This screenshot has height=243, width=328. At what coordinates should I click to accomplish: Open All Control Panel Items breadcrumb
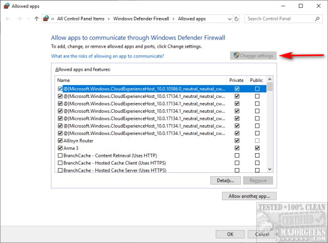[x=81, y=19]
